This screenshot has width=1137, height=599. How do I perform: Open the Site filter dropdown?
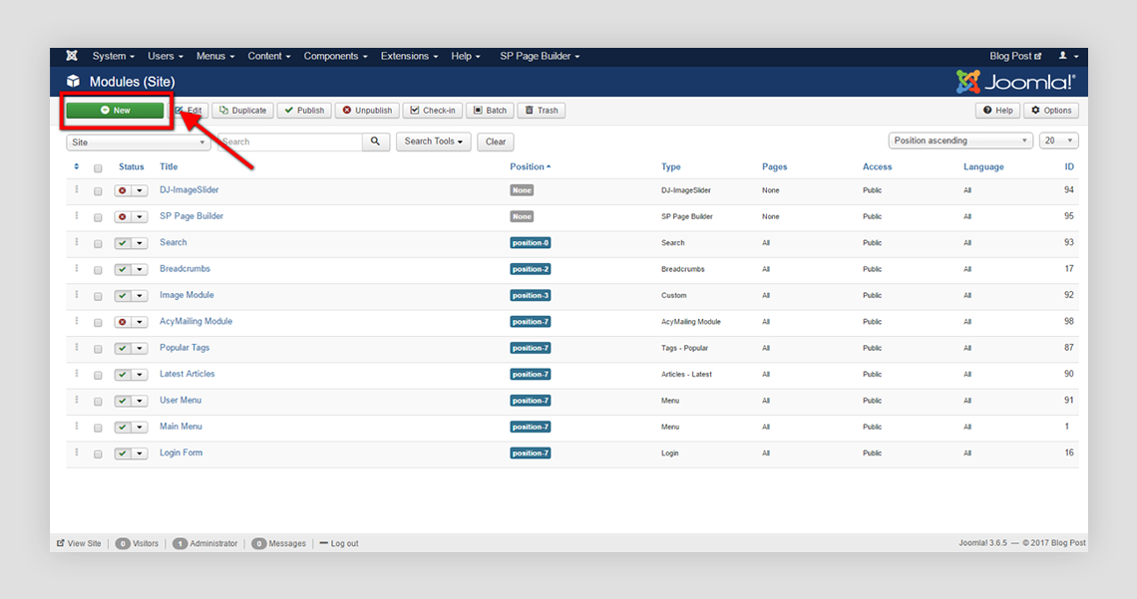tap(138, 143)
